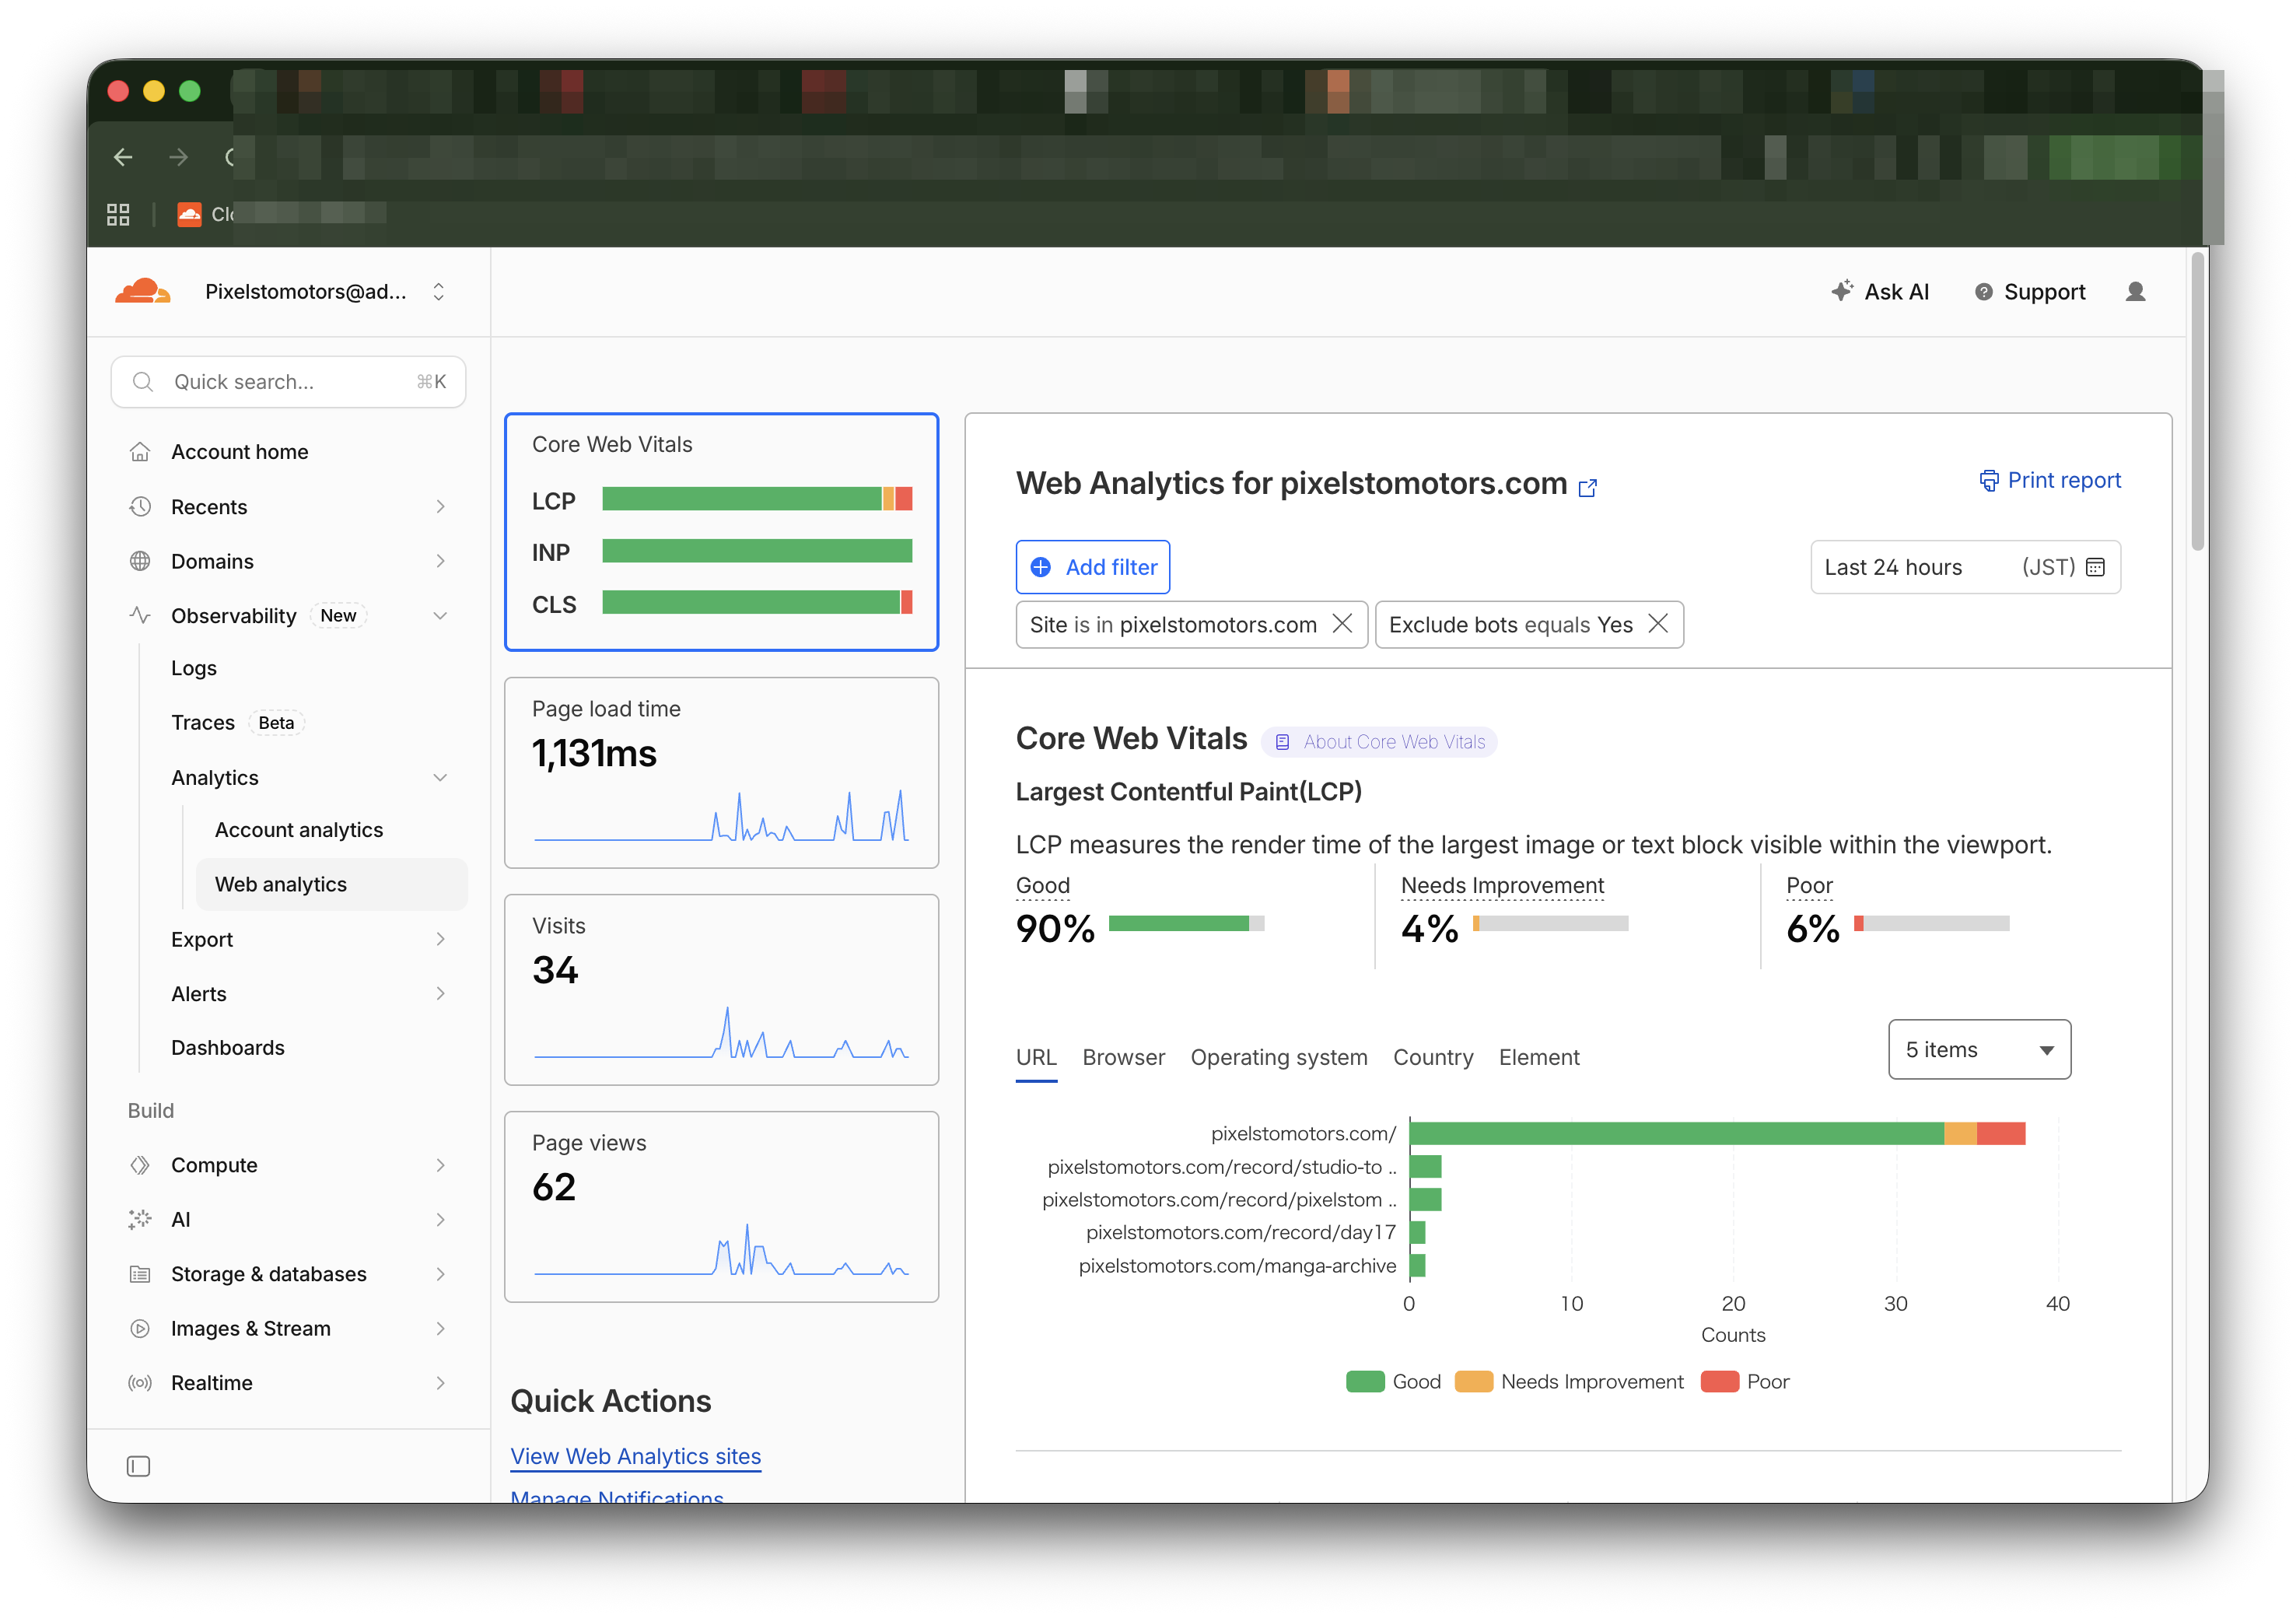Click the Print report link
The width and height of the screenshot is (2296, 1618).
click(2049, 480)
